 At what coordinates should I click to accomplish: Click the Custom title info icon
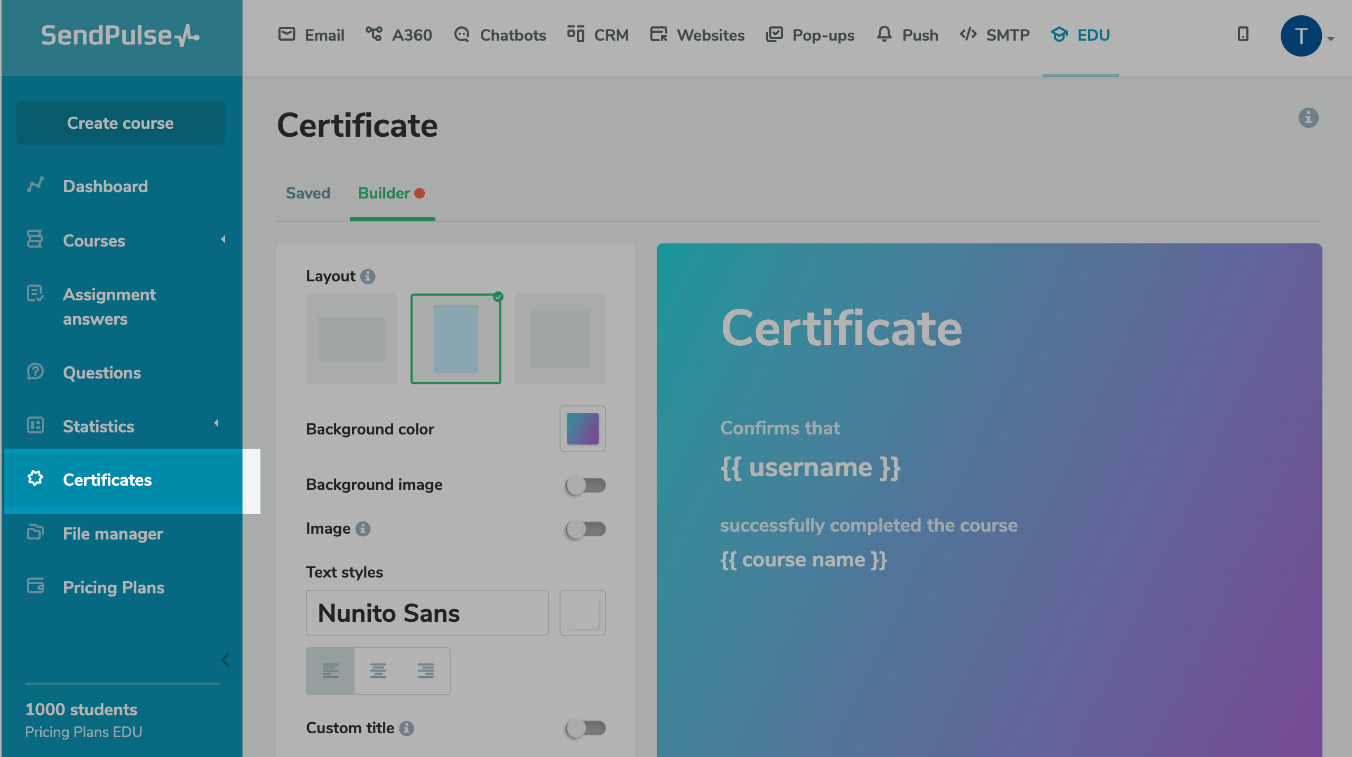coord(406,728)
